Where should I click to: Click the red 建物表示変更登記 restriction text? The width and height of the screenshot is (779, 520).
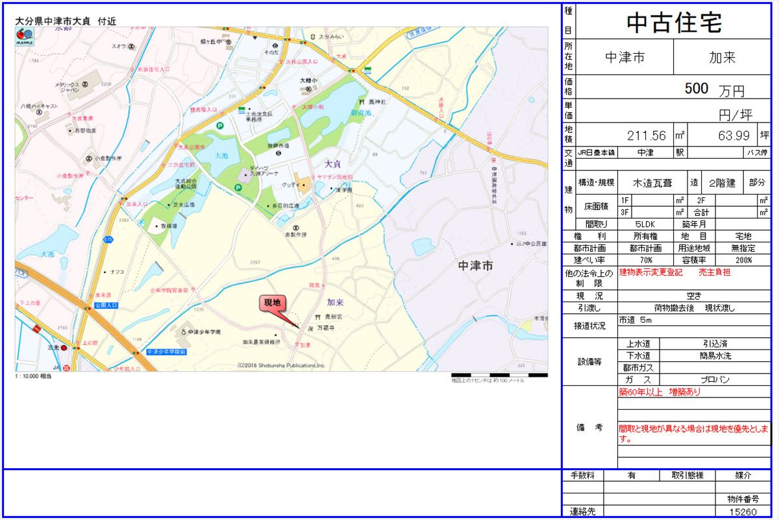point(651,272)
